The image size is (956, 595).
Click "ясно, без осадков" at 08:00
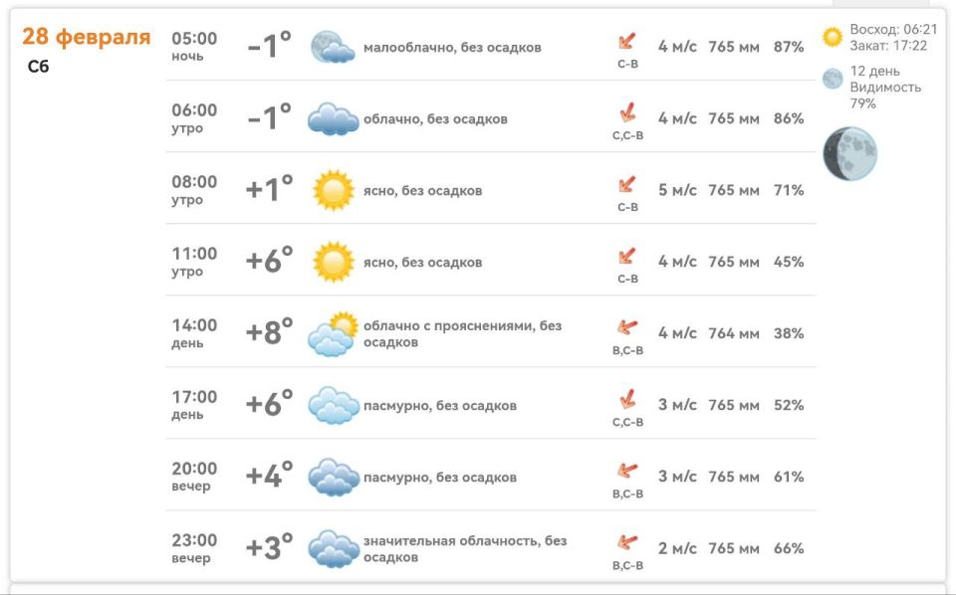[422, 190]
